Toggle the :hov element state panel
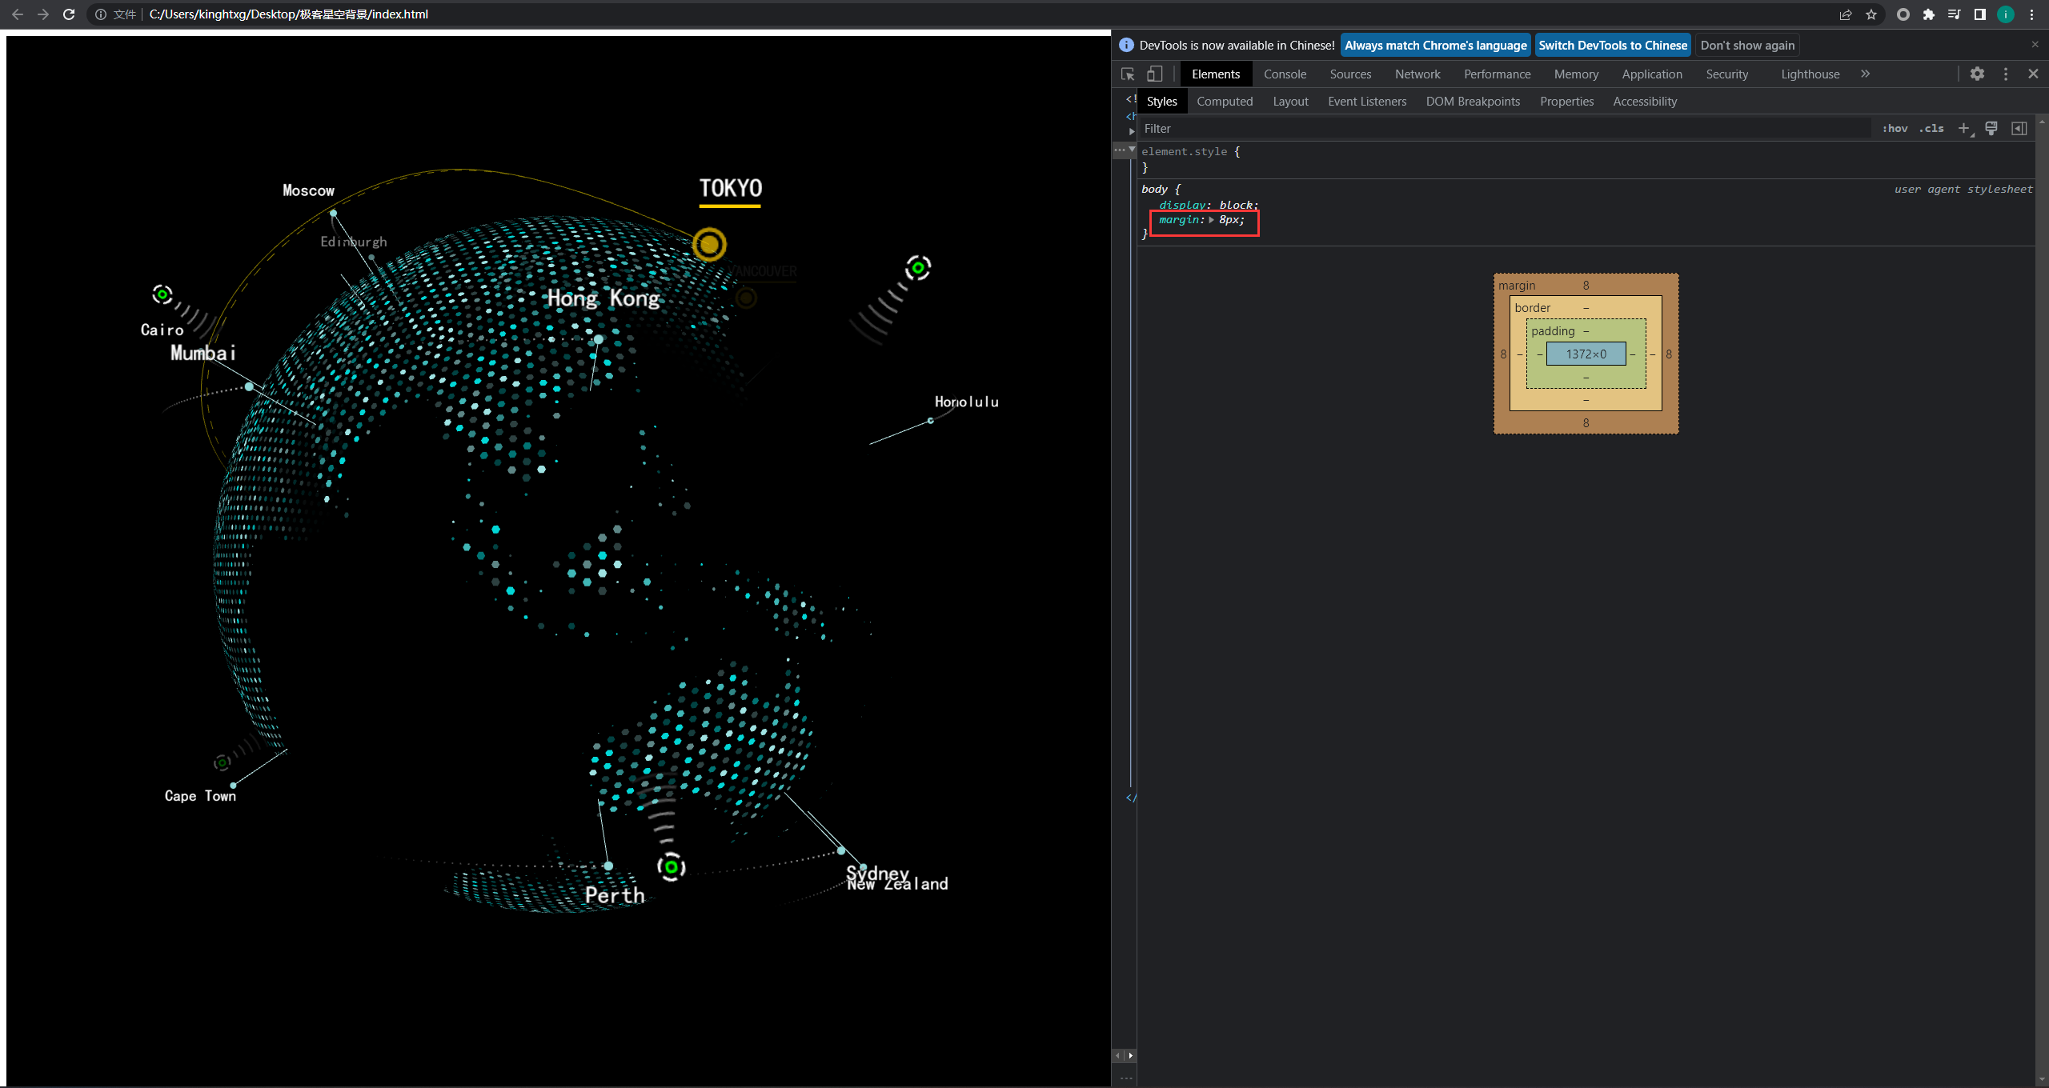The height and width of the screenshot is (1088, 2049). [1895, 129]
